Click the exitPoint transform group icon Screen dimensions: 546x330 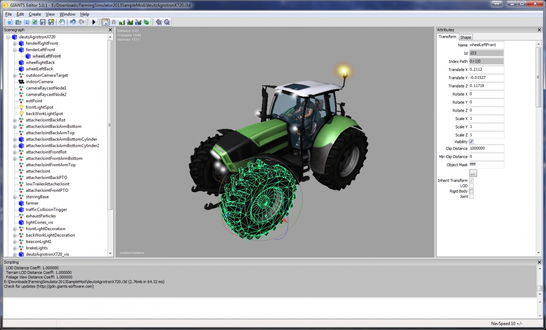pyautogui.click(x=21, y=101)
